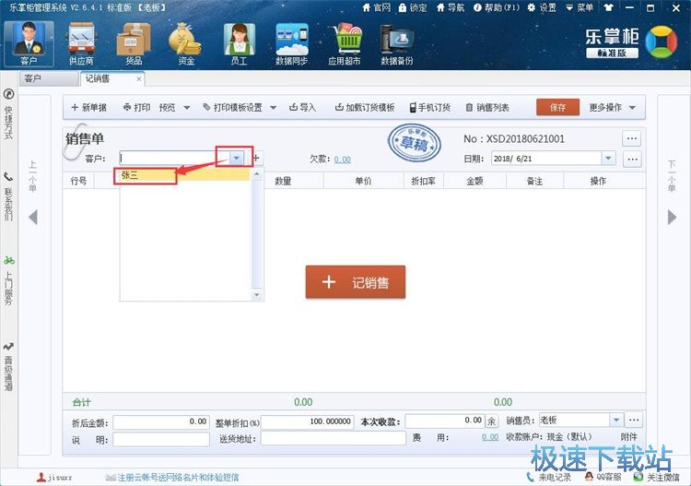Click 加载订货模板 load order template

coord(365,107)
